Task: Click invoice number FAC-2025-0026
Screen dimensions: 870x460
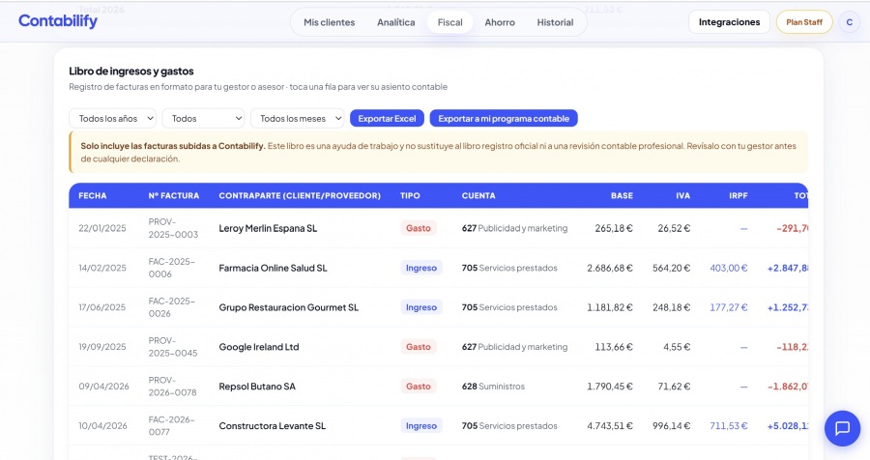Action: click(171, 307)
